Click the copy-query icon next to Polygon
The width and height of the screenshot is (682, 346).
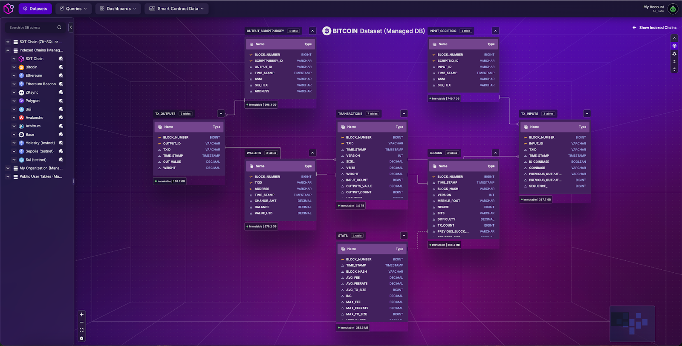pyautogui.click(x=61, y=101)
